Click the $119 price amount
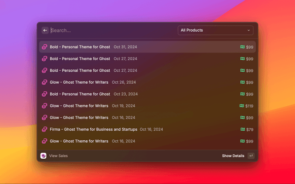 [249, 106]
